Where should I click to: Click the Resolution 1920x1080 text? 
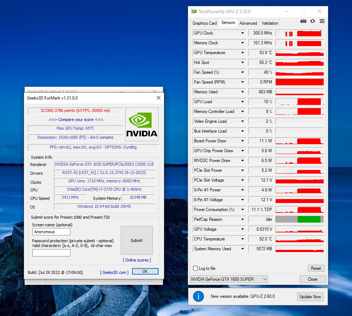[75, 137]
